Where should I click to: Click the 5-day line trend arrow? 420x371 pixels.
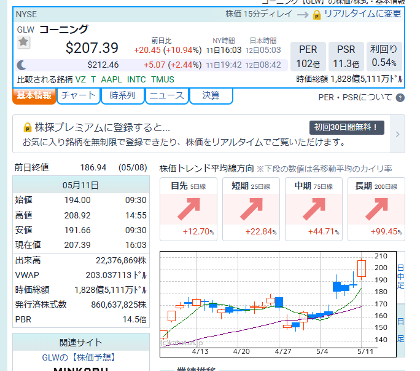coord(189,209)
